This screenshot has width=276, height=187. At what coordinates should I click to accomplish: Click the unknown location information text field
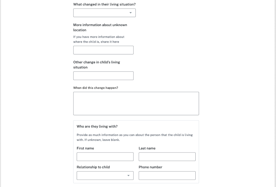coord(103,50)
